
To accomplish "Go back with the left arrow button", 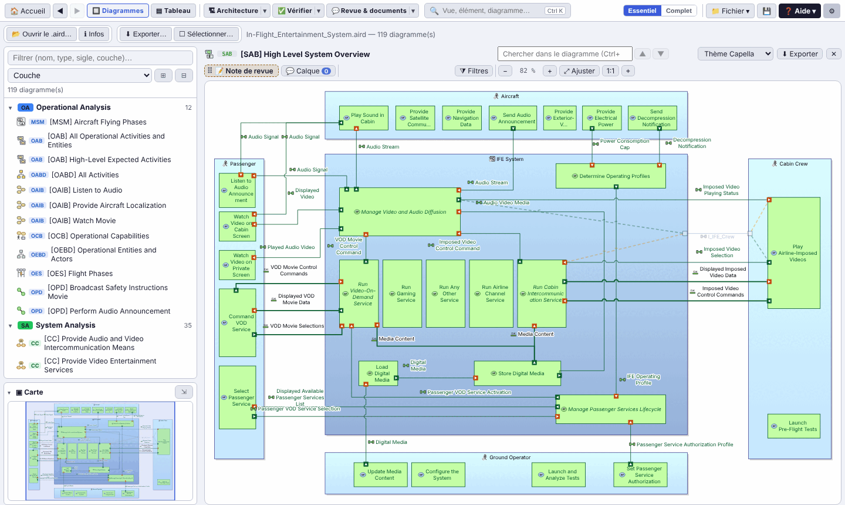I will [60, 11].
